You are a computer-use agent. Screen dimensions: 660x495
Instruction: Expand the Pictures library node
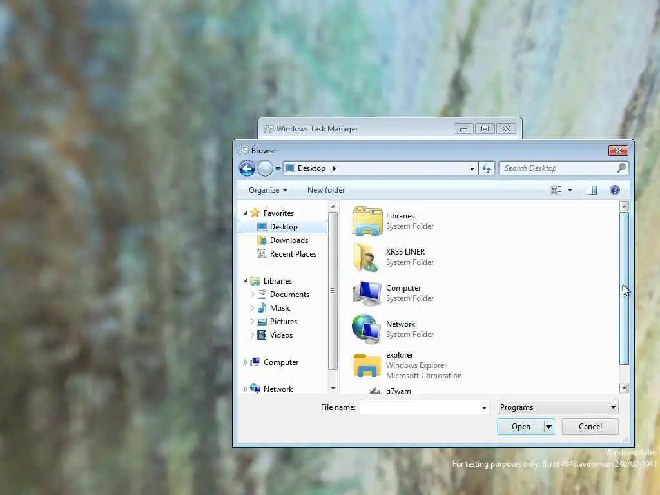(x=252, y=321)
